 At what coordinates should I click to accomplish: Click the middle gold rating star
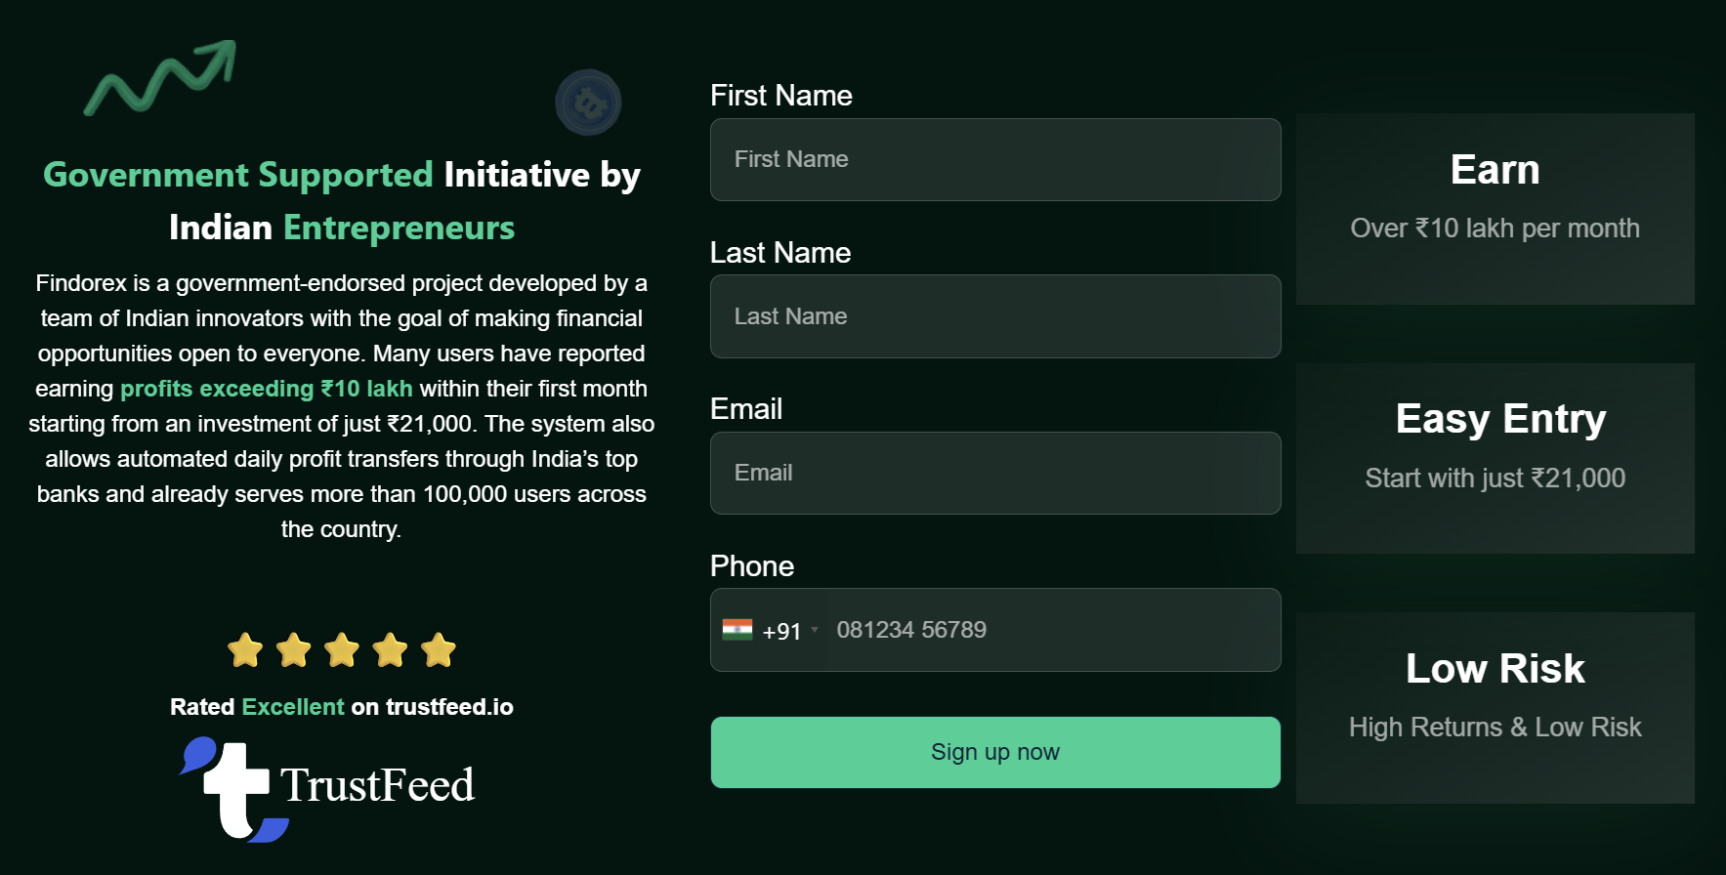[342, 649]
